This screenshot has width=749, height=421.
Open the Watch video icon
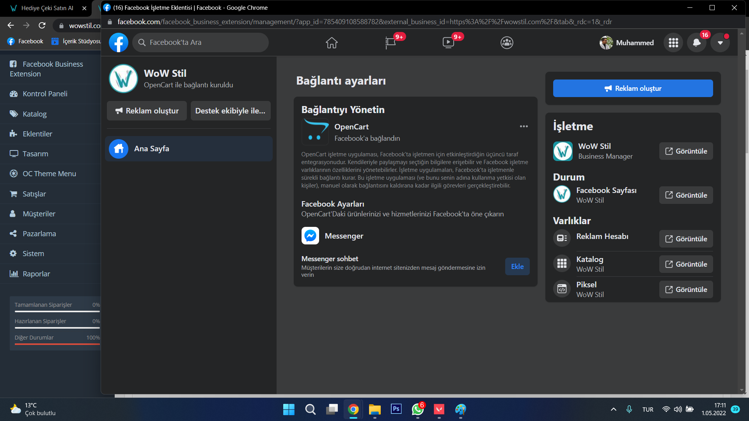pos(449,42)
